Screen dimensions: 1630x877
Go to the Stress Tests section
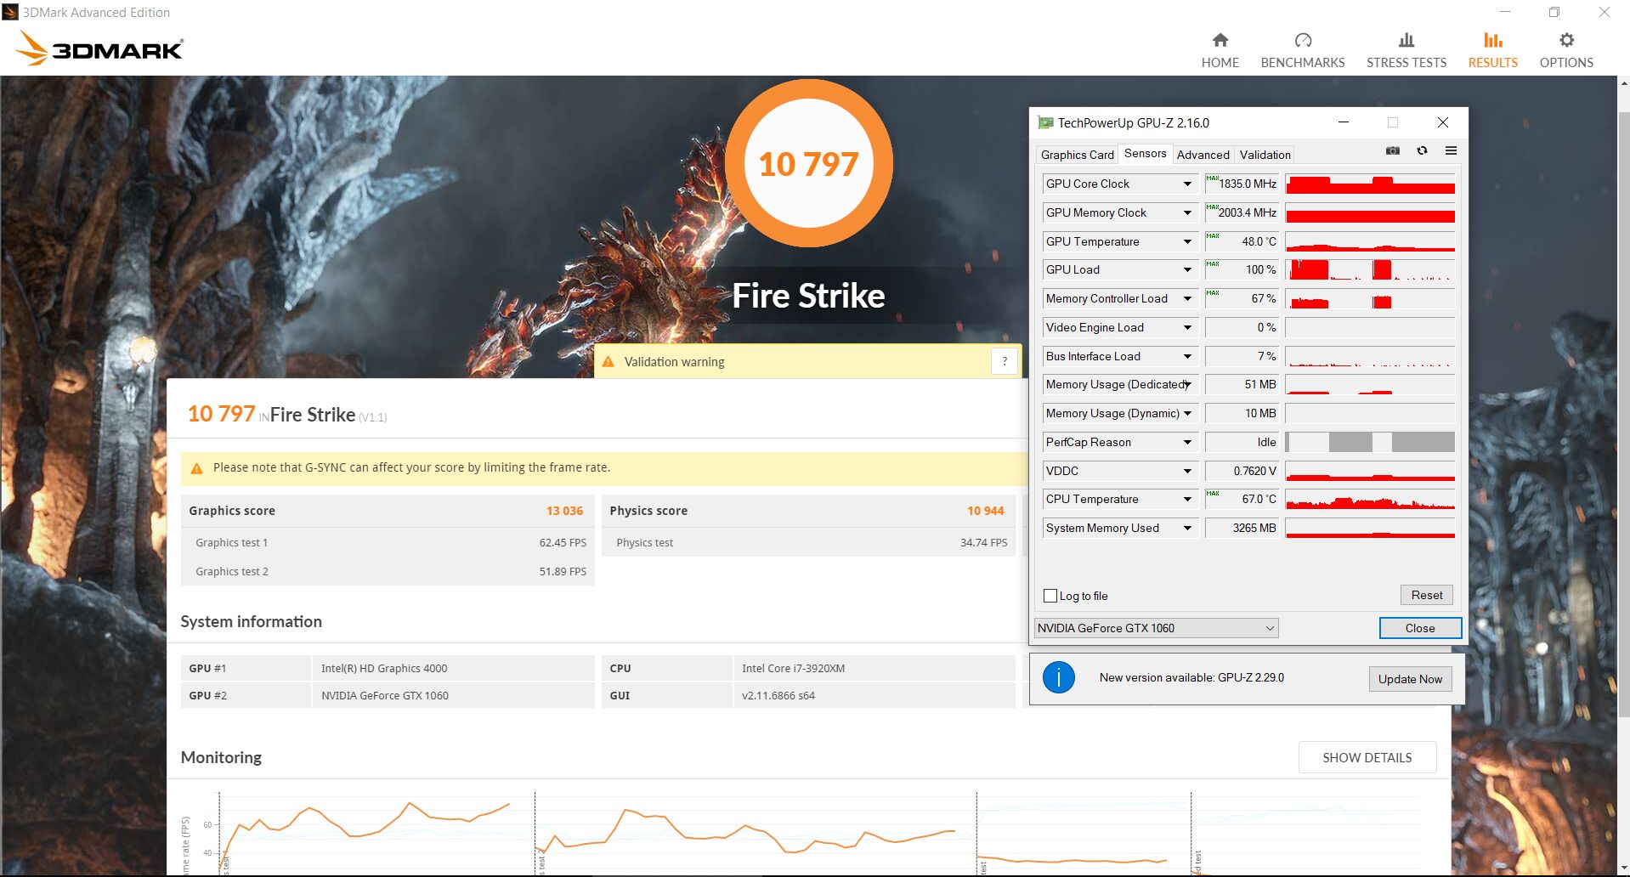[1406, 50]
